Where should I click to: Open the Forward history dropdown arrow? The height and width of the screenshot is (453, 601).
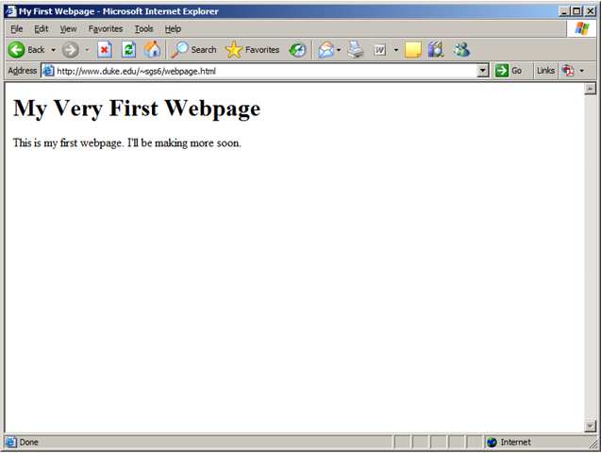click(x=88, y=50)
